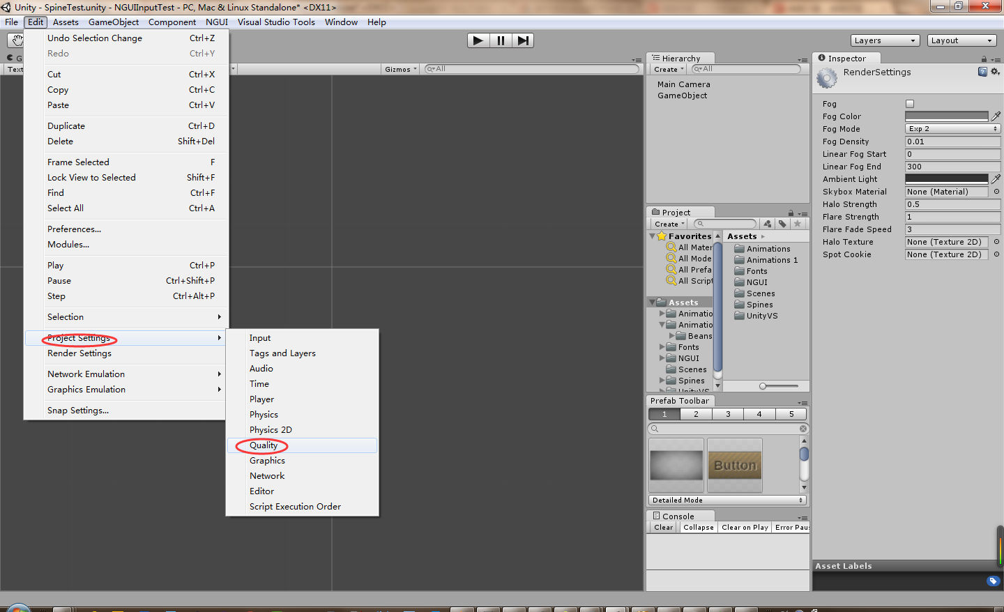This screenshot has width=1004, height=612.
Task: Click the search-by-label tag icon in Project panel
Action: 782,223
